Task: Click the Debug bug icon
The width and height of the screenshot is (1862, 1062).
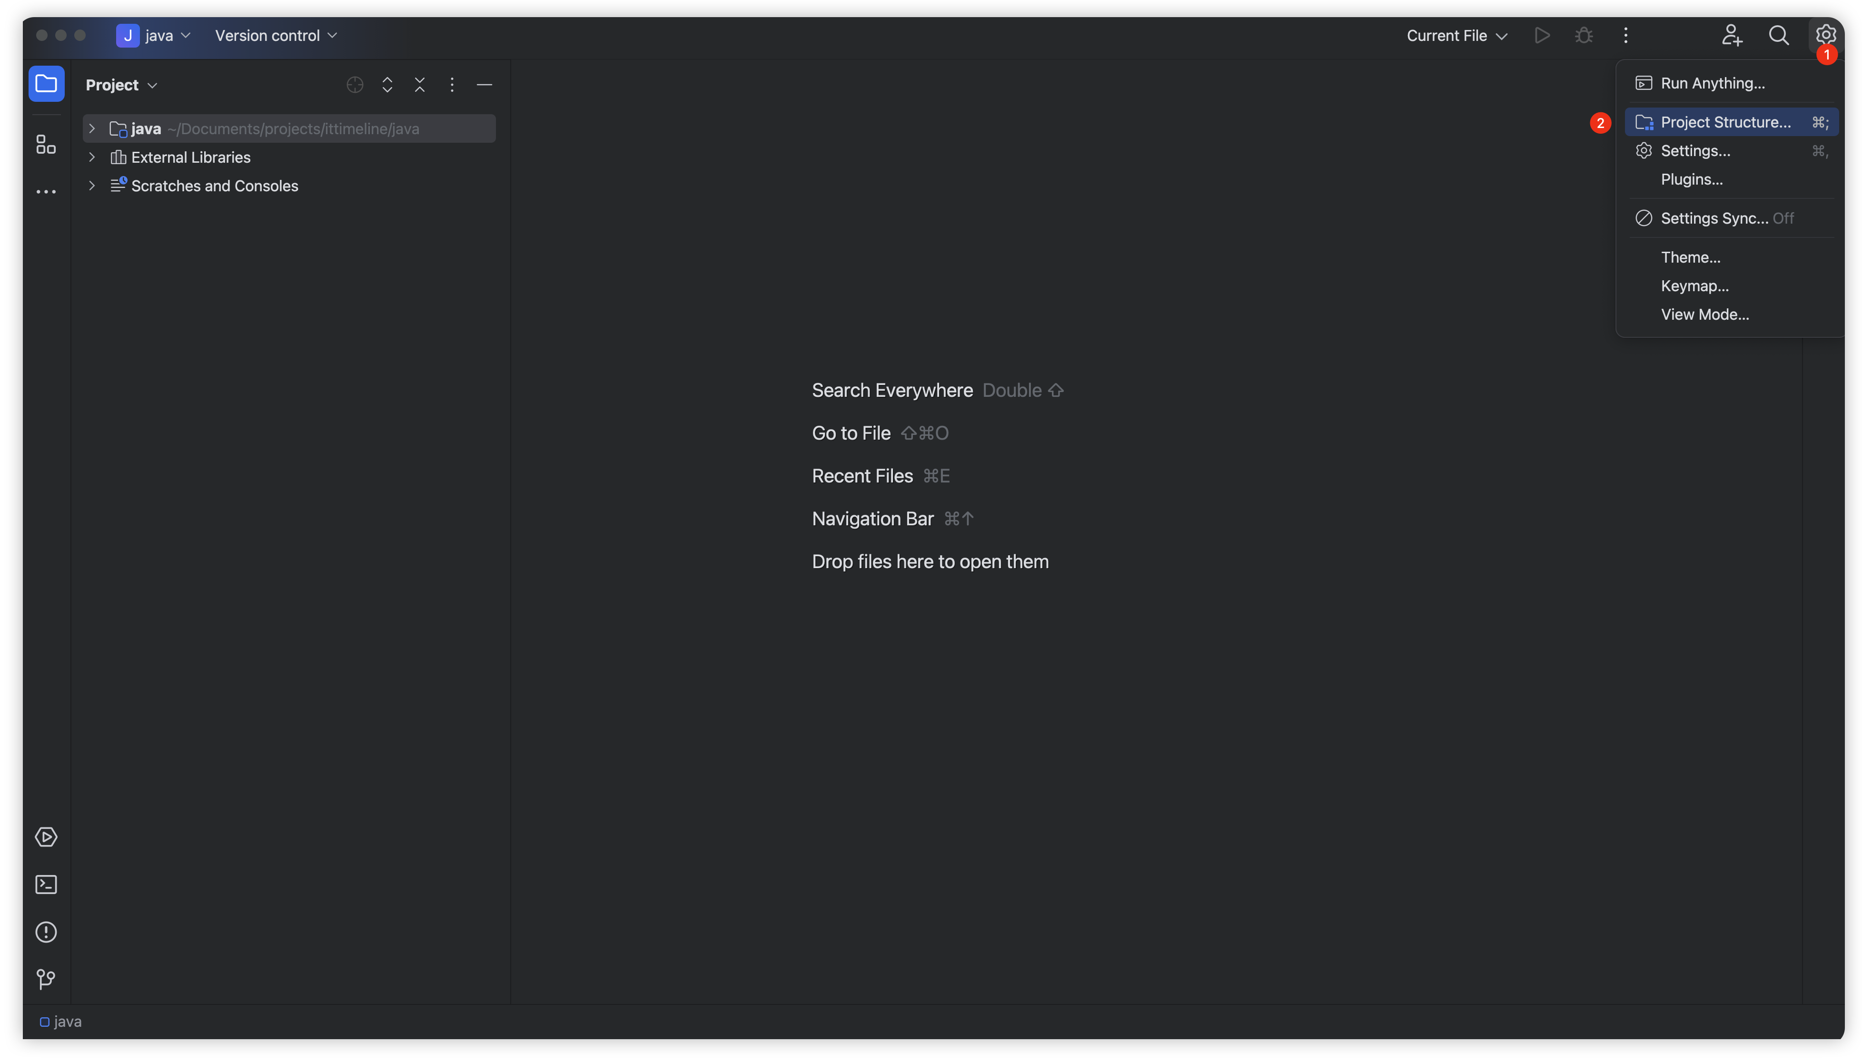Action: pos(1583,36)
